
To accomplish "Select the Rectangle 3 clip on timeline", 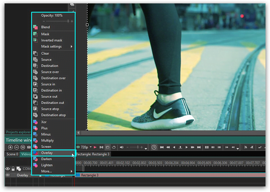I will 170,175.
